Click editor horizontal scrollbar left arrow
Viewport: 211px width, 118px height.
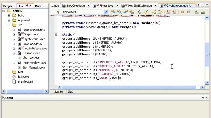click(x=59, y=87)
